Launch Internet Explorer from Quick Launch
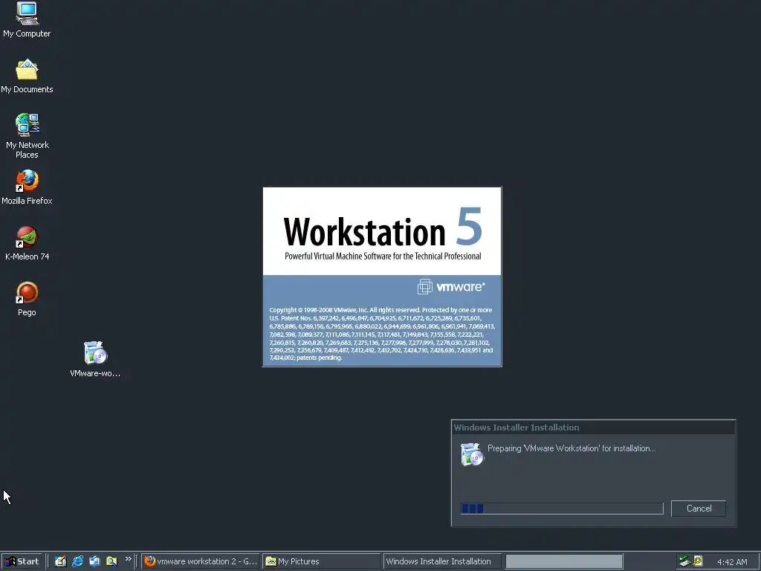 (x=77, y=561)
